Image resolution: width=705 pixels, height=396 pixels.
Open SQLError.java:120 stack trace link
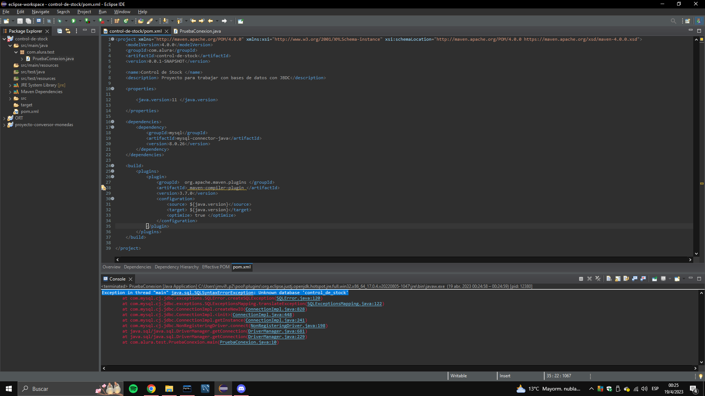pos(298,298)
